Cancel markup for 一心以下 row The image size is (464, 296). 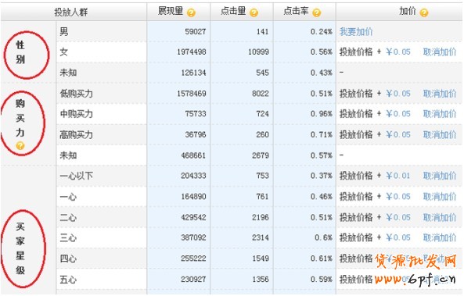(x=440, y=176)
